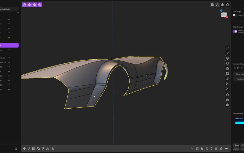
Task: Select control-point selection mode icon
Action: (x=24, y=5)
